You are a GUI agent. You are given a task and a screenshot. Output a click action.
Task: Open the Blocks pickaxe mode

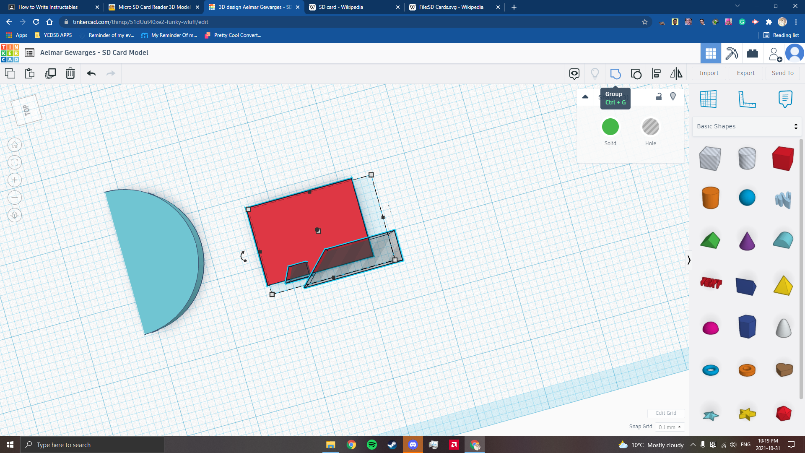[x=732, y=53]
